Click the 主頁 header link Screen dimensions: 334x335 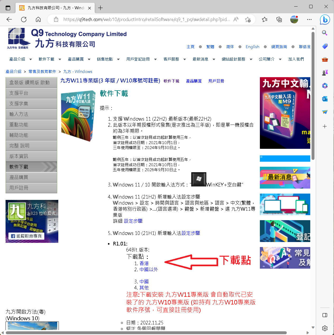tap(190, 47)
